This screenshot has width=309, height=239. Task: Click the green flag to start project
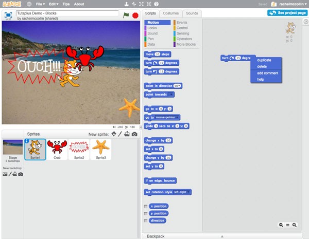pyautogui.click(x=126, y=15)
